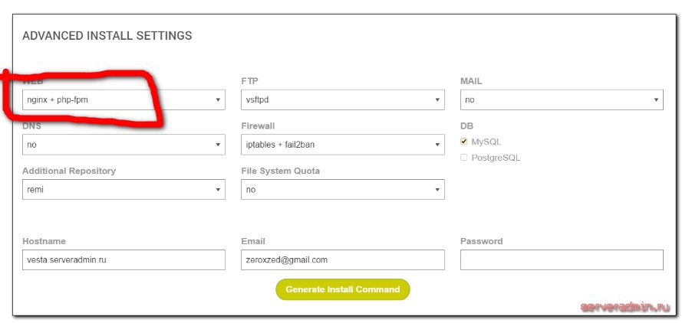This screenshot has height=323, width=692.
Task: Open the File System Quota dropdown
Action: [x=342, y=189]
